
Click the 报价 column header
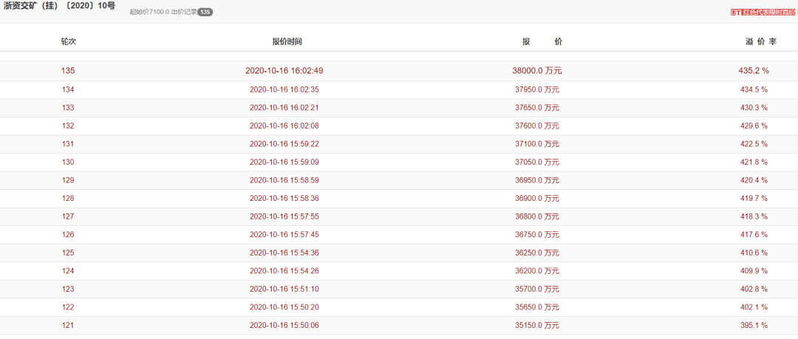[542, 41]
